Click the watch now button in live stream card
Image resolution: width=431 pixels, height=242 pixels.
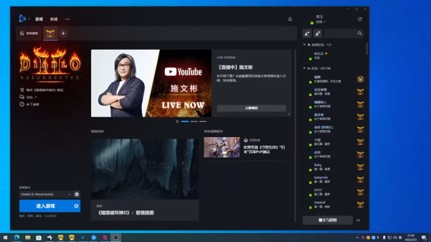click(x=252, y=108)
